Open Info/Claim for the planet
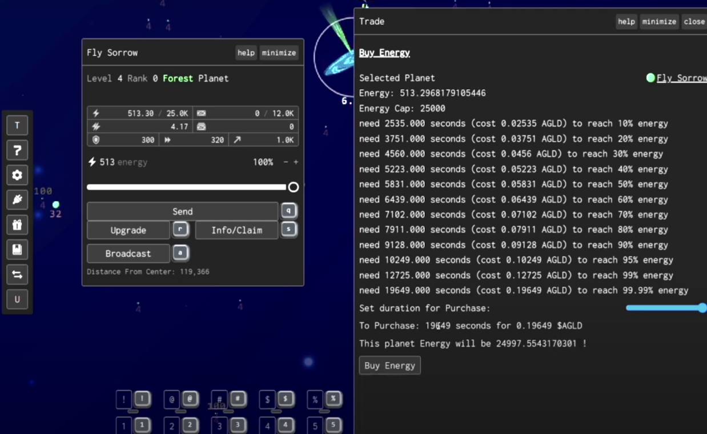Image resolution: width=707 pixels, height=434 pixels. pos(236,230)
